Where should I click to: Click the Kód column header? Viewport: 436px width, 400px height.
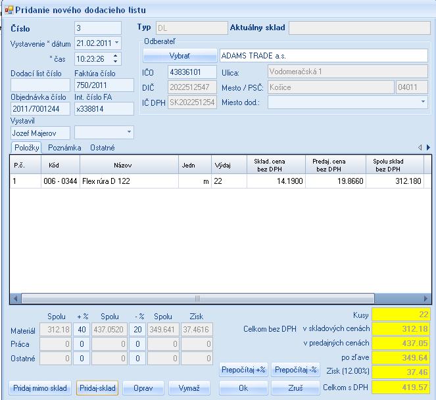tap(61, 165)
